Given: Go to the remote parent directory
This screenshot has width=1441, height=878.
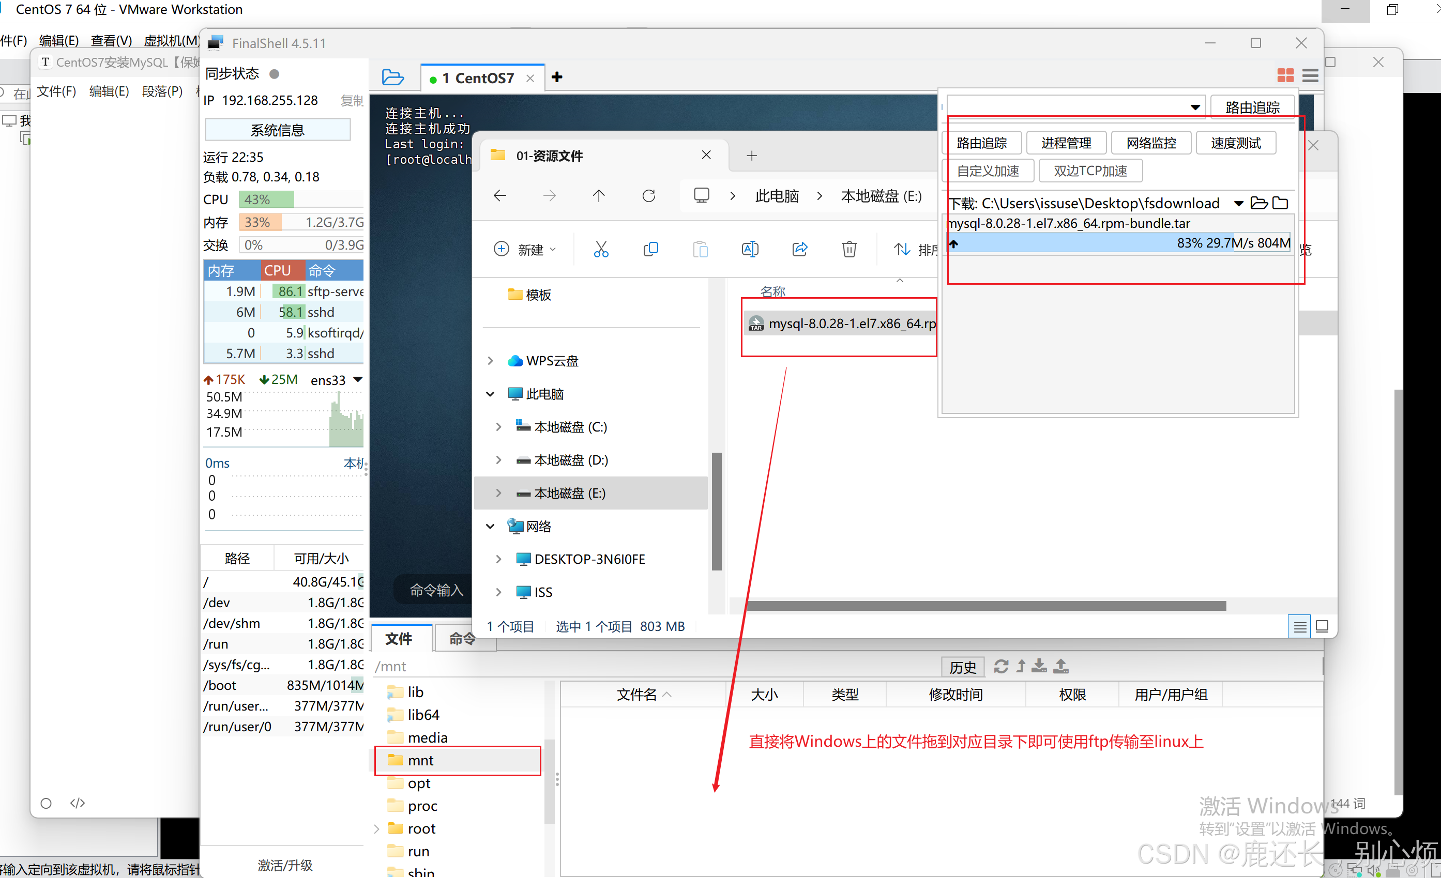Looking at the screenshot, I should (x=1021, y=667).
